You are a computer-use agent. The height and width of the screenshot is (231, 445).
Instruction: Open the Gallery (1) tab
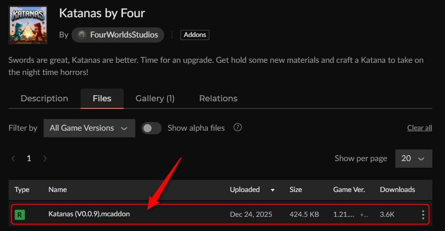155,98
